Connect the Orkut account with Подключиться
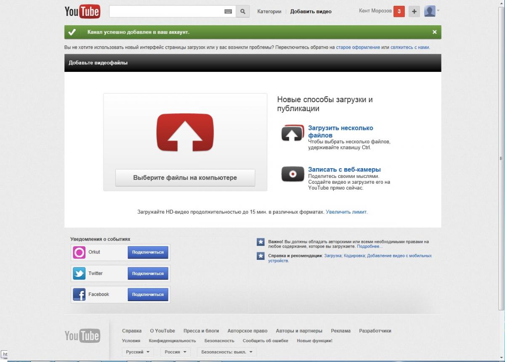The height and width of the screenshot is (362, 505). tap(148, 252)
